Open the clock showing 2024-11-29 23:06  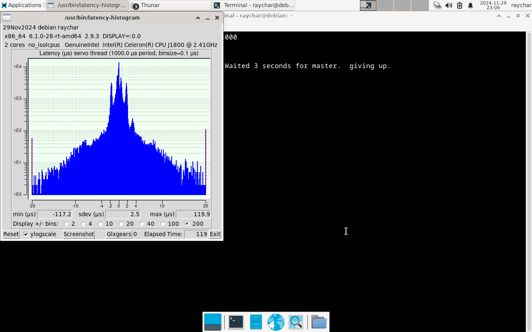[493, 5]
